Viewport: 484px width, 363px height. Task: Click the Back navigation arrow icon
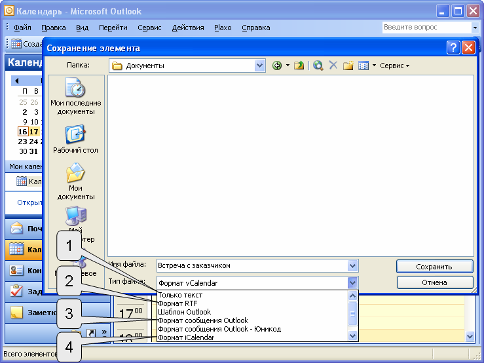277,66
